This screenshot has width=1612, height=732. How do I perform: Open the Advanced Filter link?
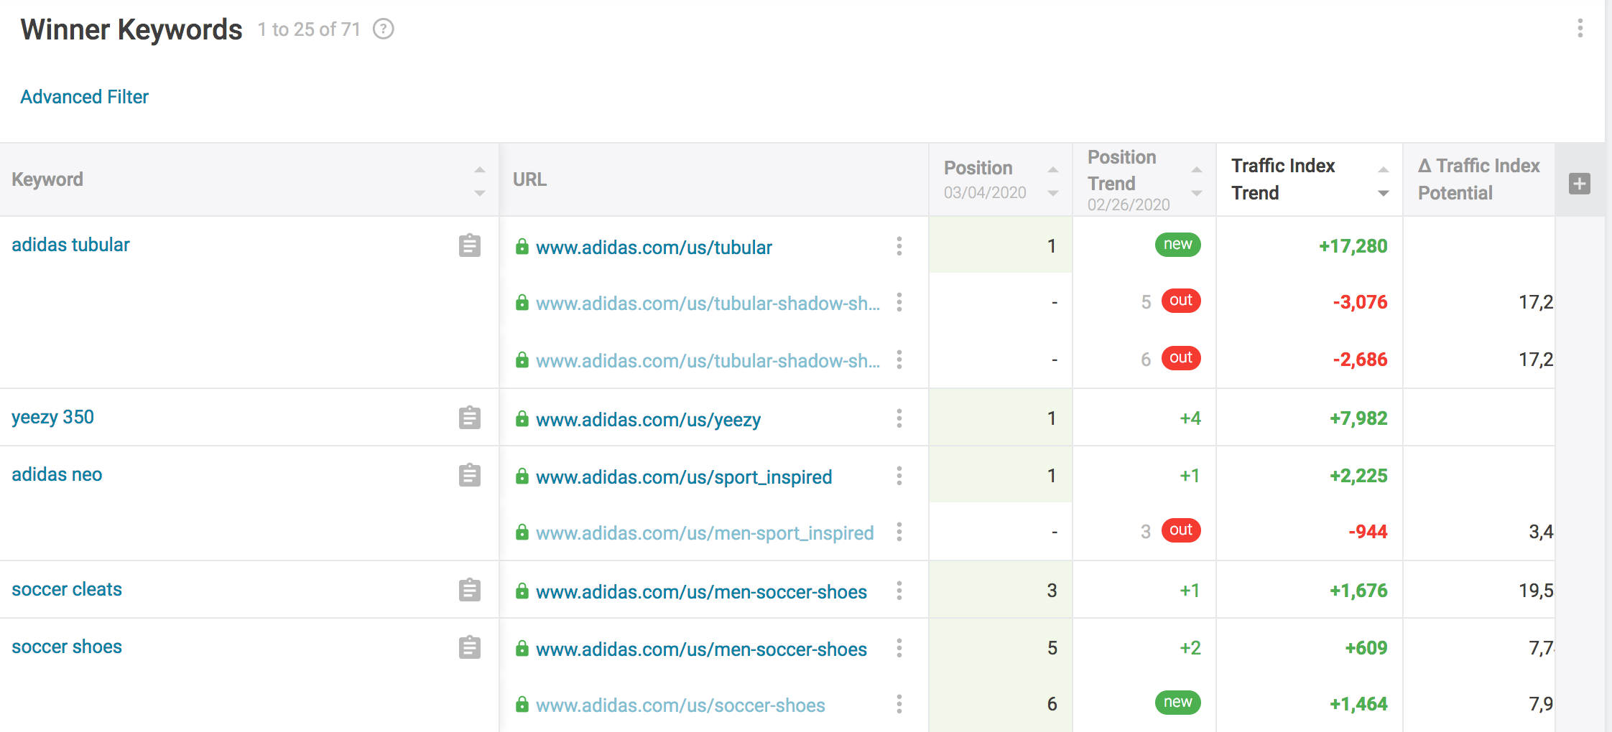pos(84,97)
